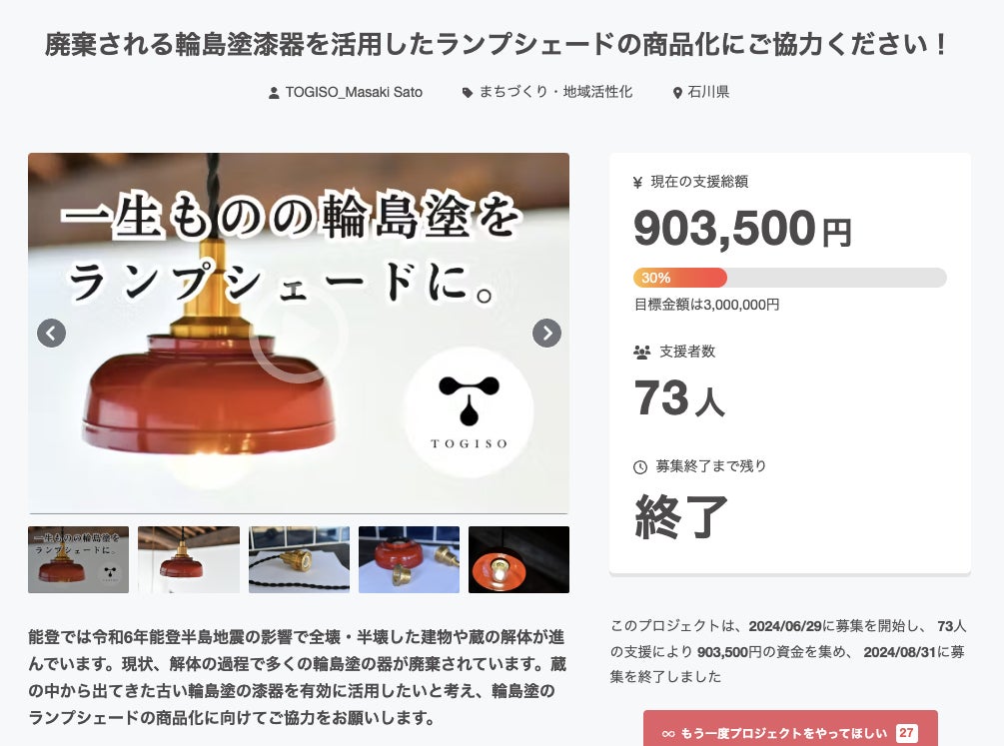Screen dimensions: 1004x746
Task: Select the fourth thumbnail with red shade parts
Action: point(410,559)
